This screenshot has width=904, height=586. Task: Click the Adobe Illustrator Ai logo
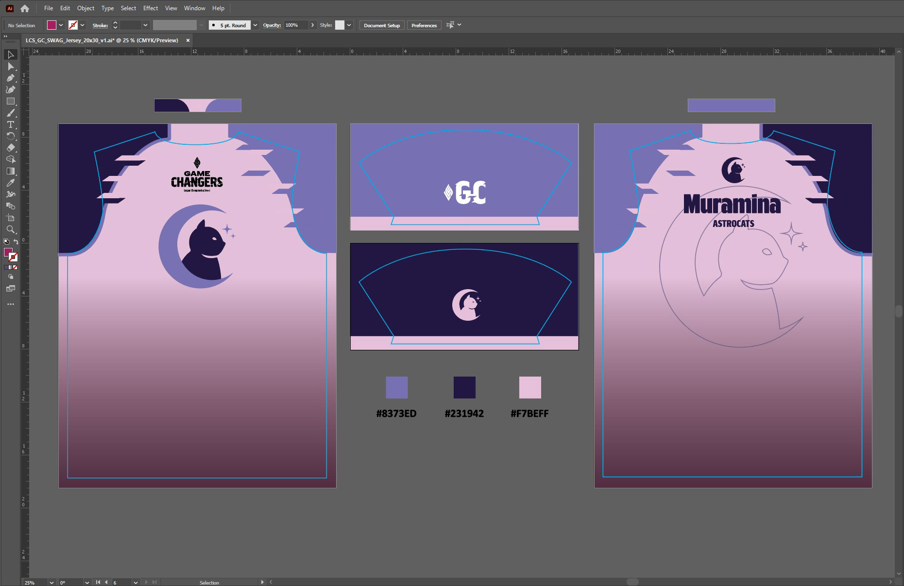tap(9, 8)
